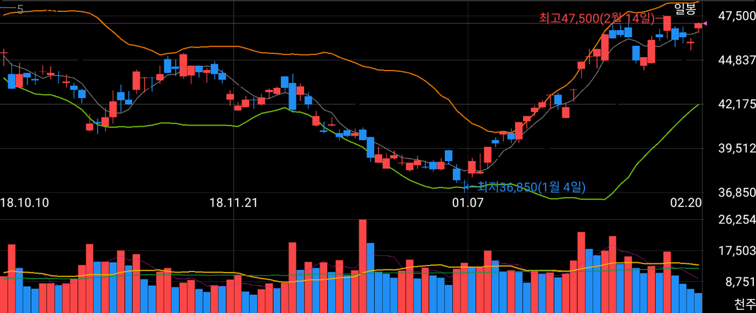Viewport: 756px width, 313px height.
Task: Select the last red candlestick on the right
Action: click(x=698, y=25)
